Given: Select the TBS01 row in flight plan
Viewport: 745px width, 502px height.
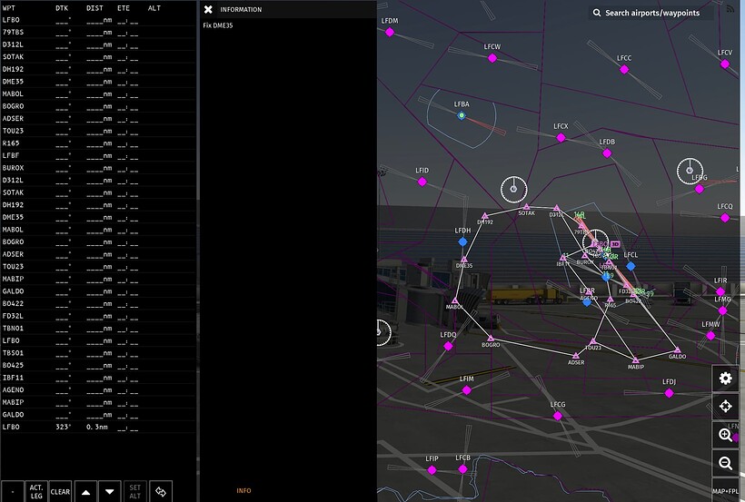Looking at the screenshot, I should coord(98,353).
